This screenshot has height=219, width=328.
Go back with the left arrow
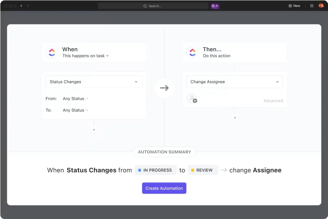coord(21,6)
